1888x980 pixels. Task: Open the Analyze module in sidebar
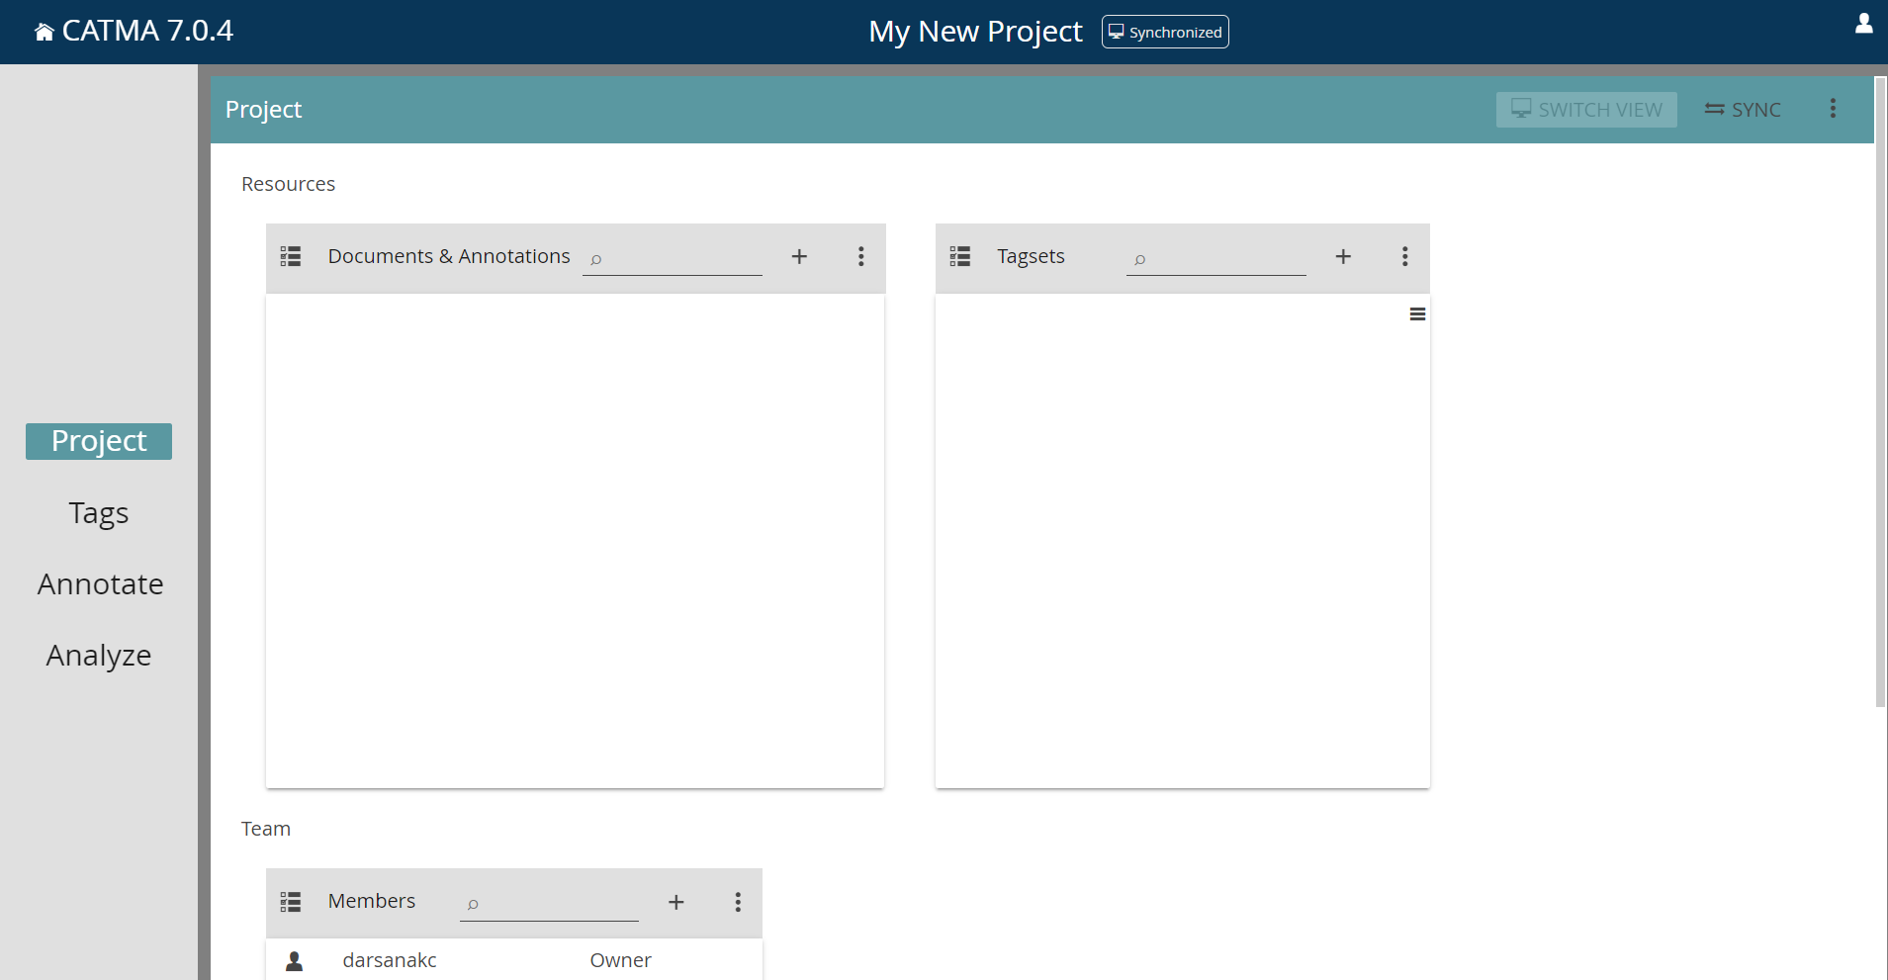tap(99, 656)
